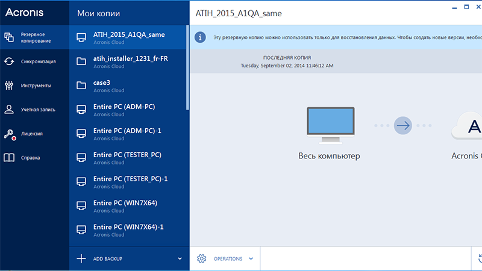
Task: Click the Весь компьютер source computer image
Action: 330,125
